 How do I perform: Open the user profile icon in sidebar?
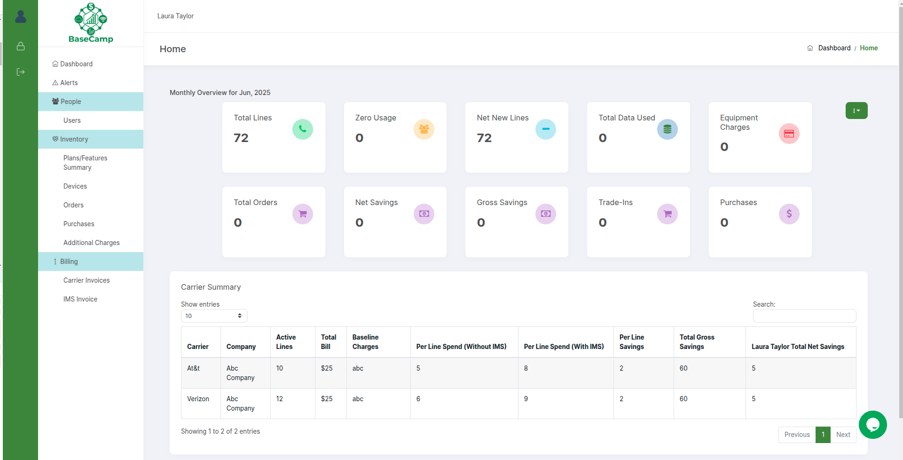[20, 16]
